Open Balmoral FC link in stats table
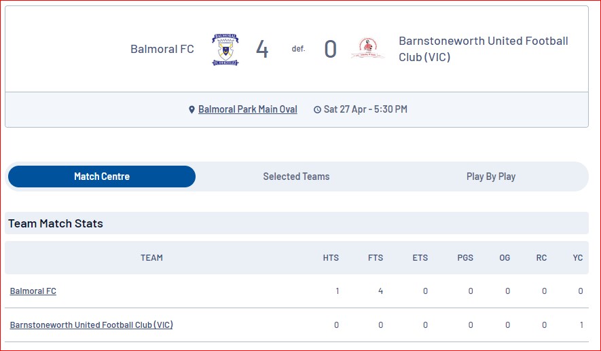 pos(33,291)
